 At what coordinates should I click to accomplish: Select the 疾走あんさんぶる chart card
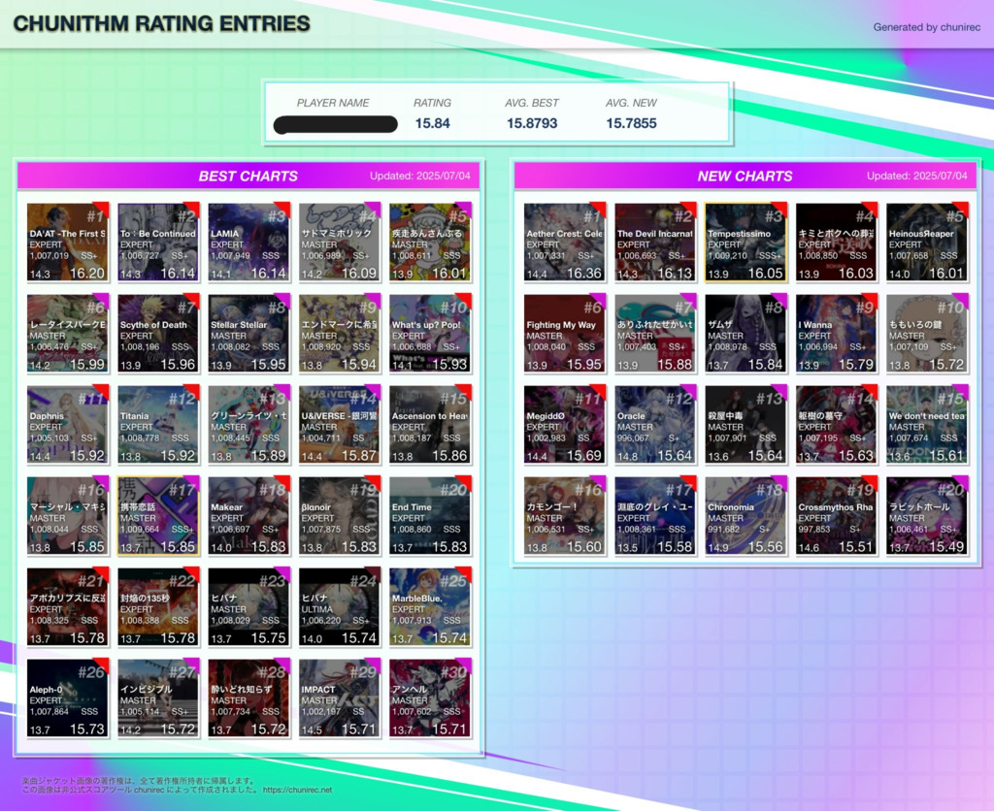(430, 242)
